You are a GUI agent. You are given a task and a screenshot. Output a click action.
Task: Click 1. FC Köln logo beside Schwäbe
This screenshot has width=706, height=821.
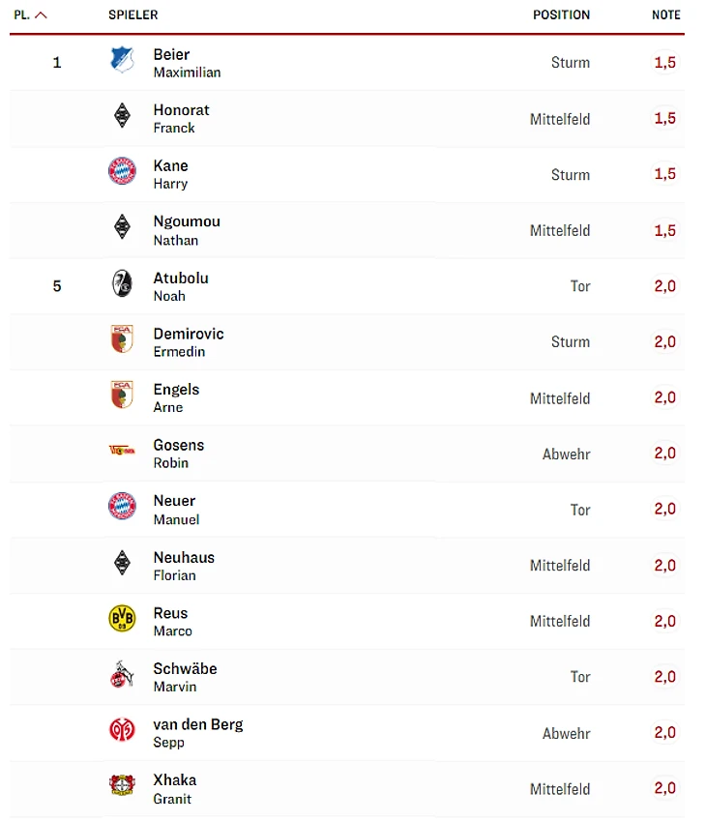tap(122, 676)
